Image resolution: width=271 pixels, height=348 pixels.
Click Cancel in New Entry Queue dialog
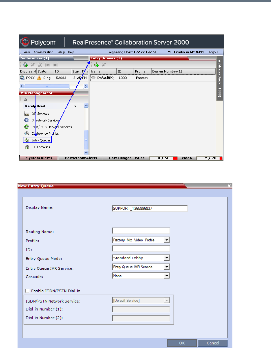coord(213,343)
